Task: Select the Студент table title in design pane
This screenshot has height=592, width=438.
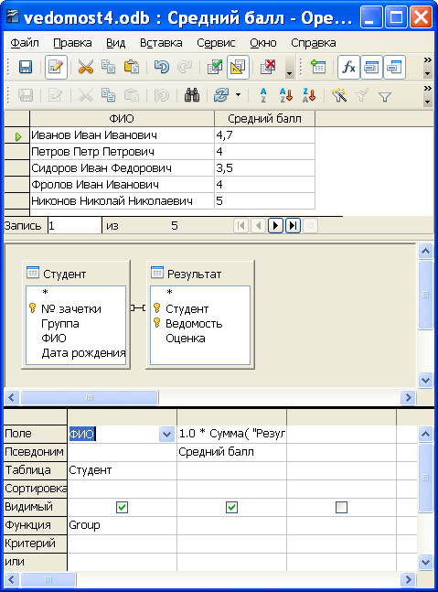Action: (65, 274)
